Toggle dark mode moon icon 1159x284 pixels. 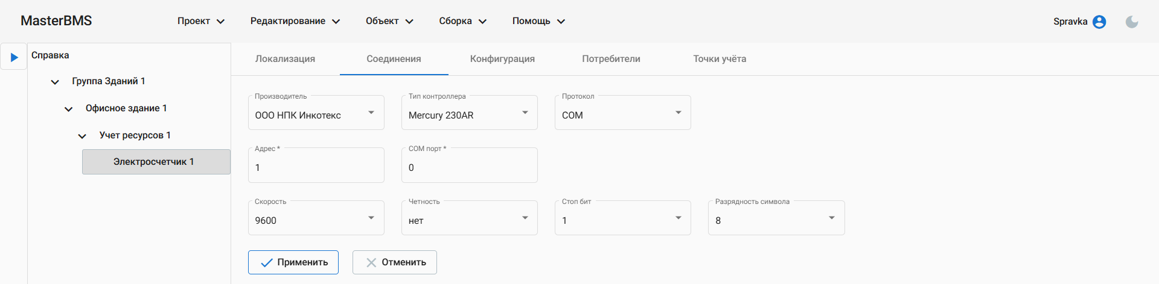pos(1131,22)
